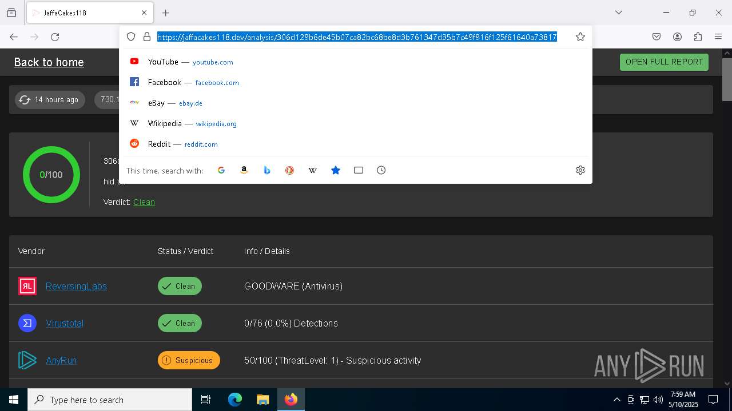The image size is (732, 411).
Task: Search in open Tabs icon
Action: [359, 170]
